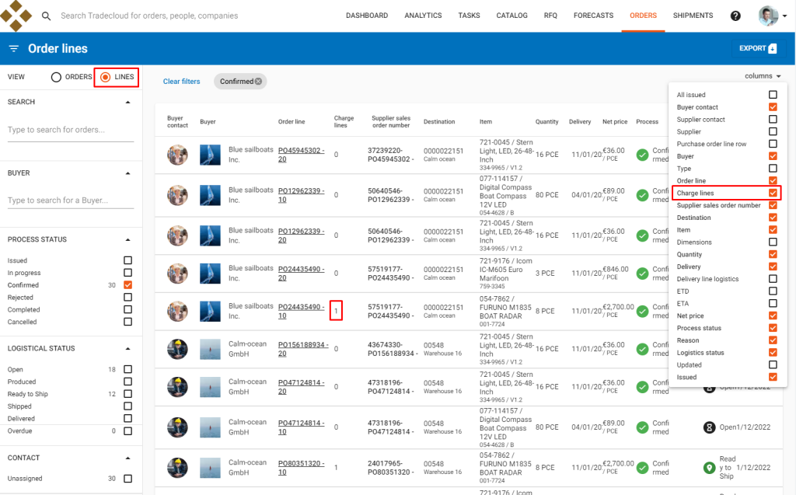Click the search for a Buyer input
This screenshot has width=796, height=495.
[71, 200]
